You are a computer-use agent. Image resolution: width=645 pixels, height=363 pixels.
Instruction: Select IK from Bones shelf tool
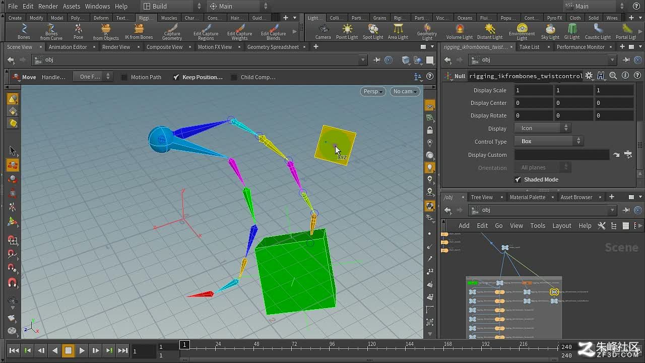(139, 32)
